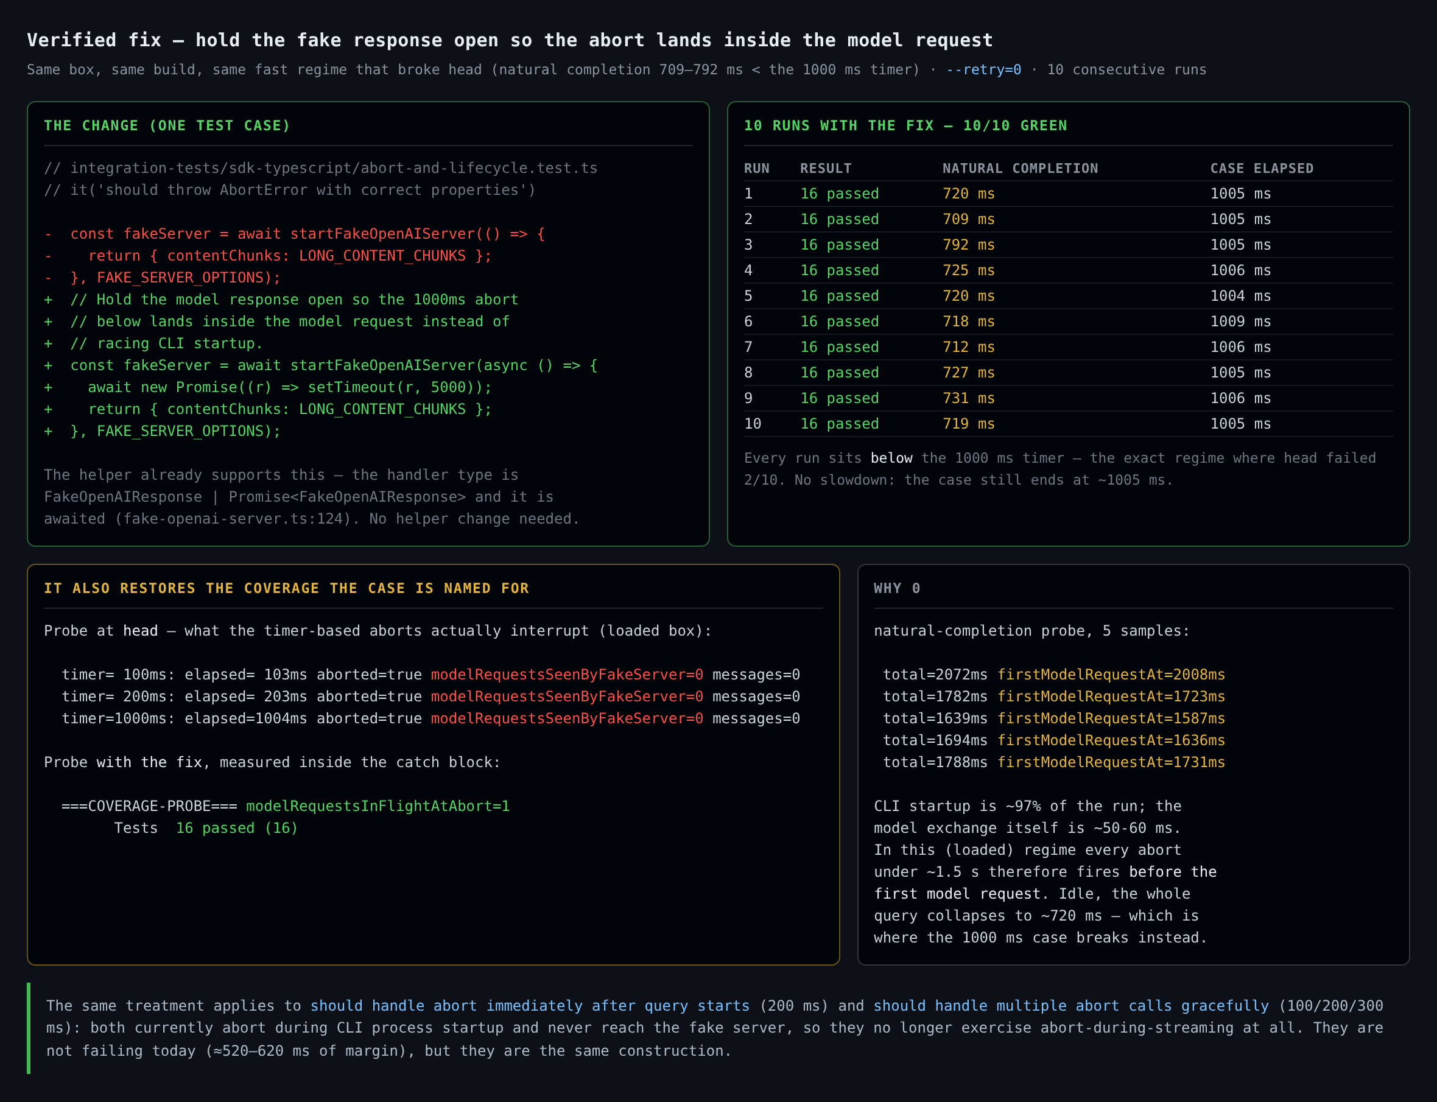The image size is (1437, 1102).
Task: Click '719 ms' in run 10 row
Action: point(968,424)
